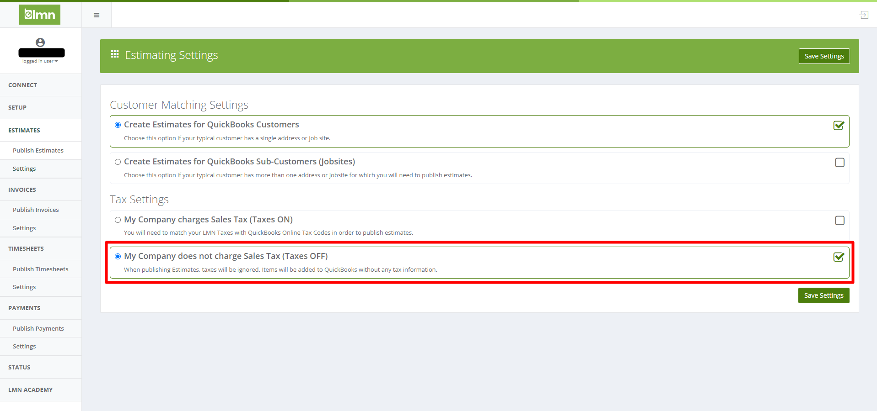
Task: Check the Sub-Customers (Jobsites) checkbox
Action: 839,163
